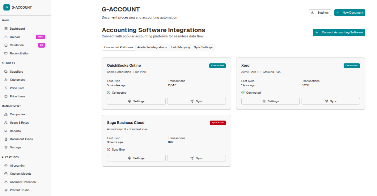Image resolution: width=377 pixels, height=196 pixels.
Task: Open the Dashboard from the sidebar
Action: pyautogui.click(x=17, y=28)
